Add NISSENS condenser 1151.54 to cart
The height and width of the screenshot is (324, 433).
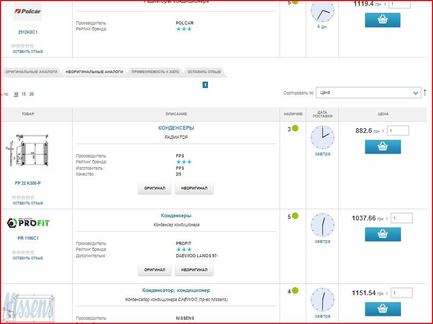pyautogui.click(x=382, y=309)
